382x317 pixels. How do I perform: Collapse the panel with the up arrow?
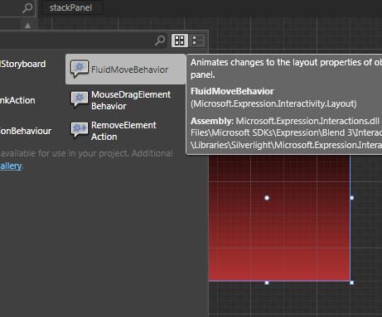27,26
